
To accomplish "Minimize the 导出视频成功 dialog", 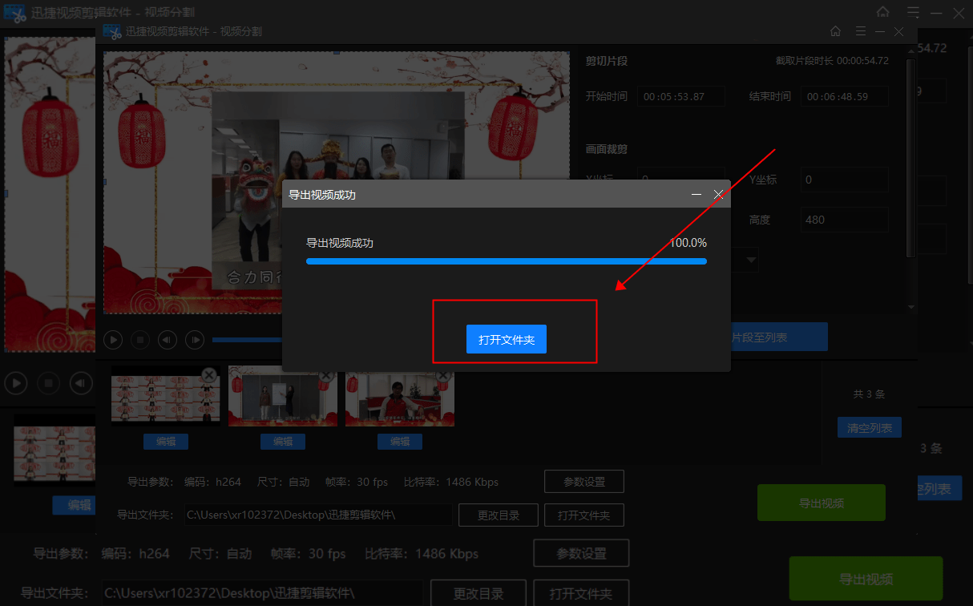I will (696, 195).
